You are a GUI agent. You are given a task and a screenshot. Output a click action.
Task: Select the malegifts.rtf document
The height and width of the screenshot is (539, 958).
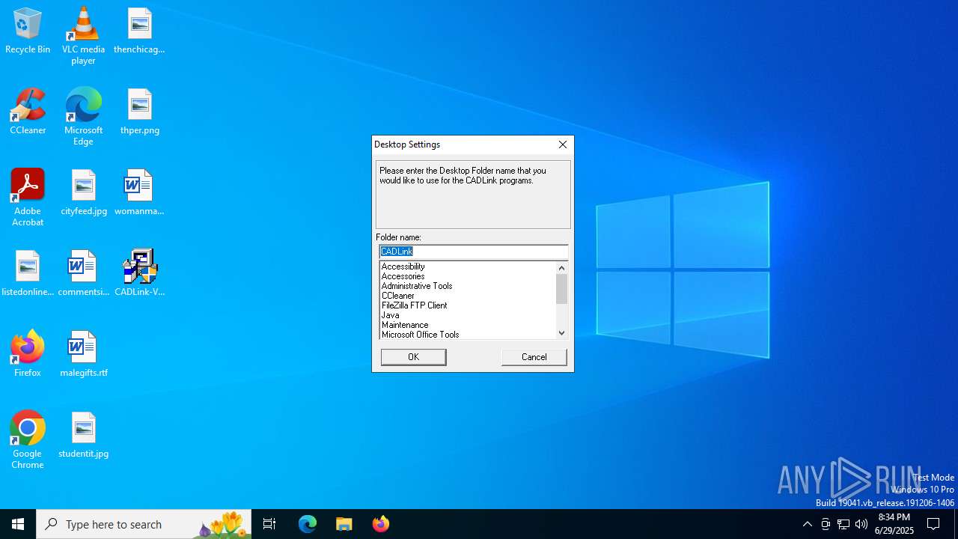[83, 355]
